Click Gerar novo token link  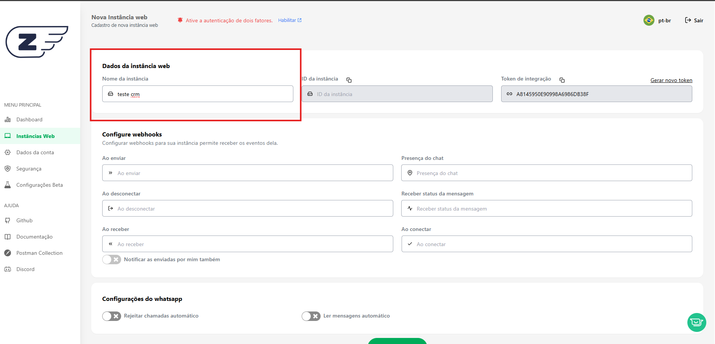[x=671, y=80]
